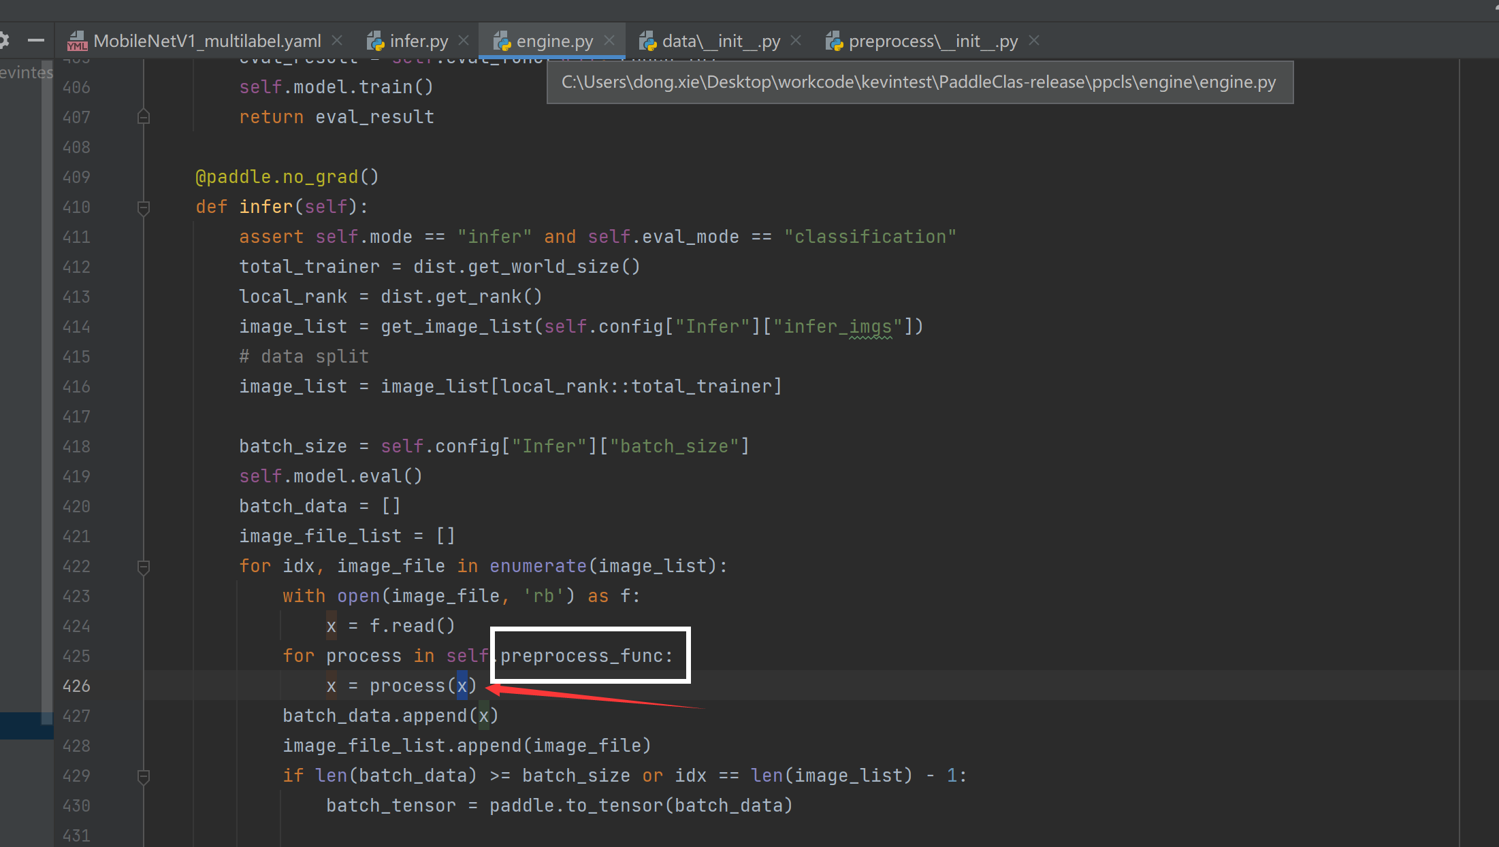Click 'self.model.eval()' on line 419
The width and height of the screenshot is (1499, 847).
[331, 476]
